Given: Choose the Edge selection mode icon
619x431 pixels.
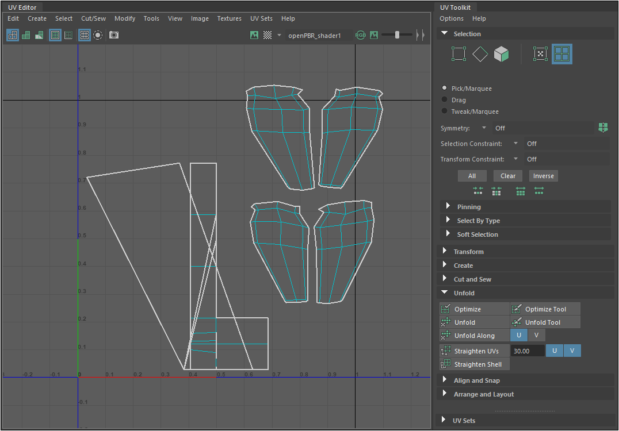Looking at the screenshot, I should pos(480,54).
